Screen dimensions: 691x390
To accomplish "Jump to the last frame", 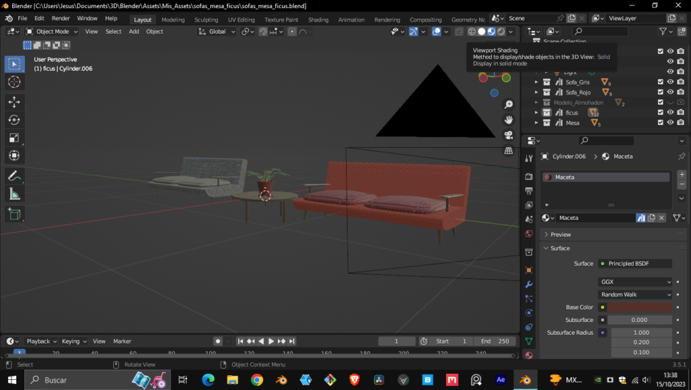I will pyautogui.click(x=292, y=341).
